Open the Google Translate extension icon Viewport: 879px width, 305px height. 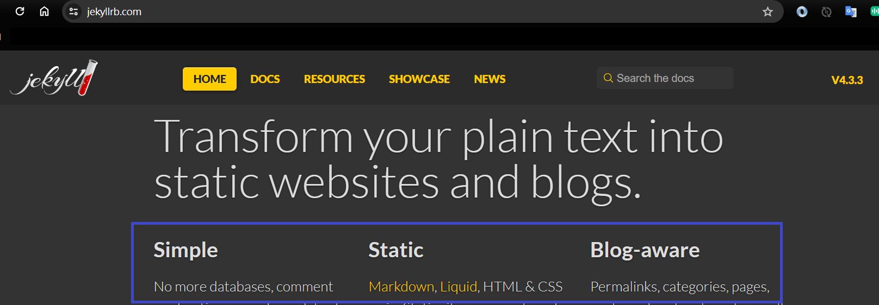[851, 12]
